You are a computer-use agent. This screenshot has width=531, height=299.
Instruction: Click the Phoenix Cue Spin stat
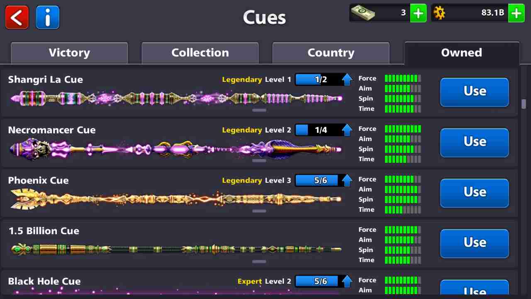click(390, 199)
